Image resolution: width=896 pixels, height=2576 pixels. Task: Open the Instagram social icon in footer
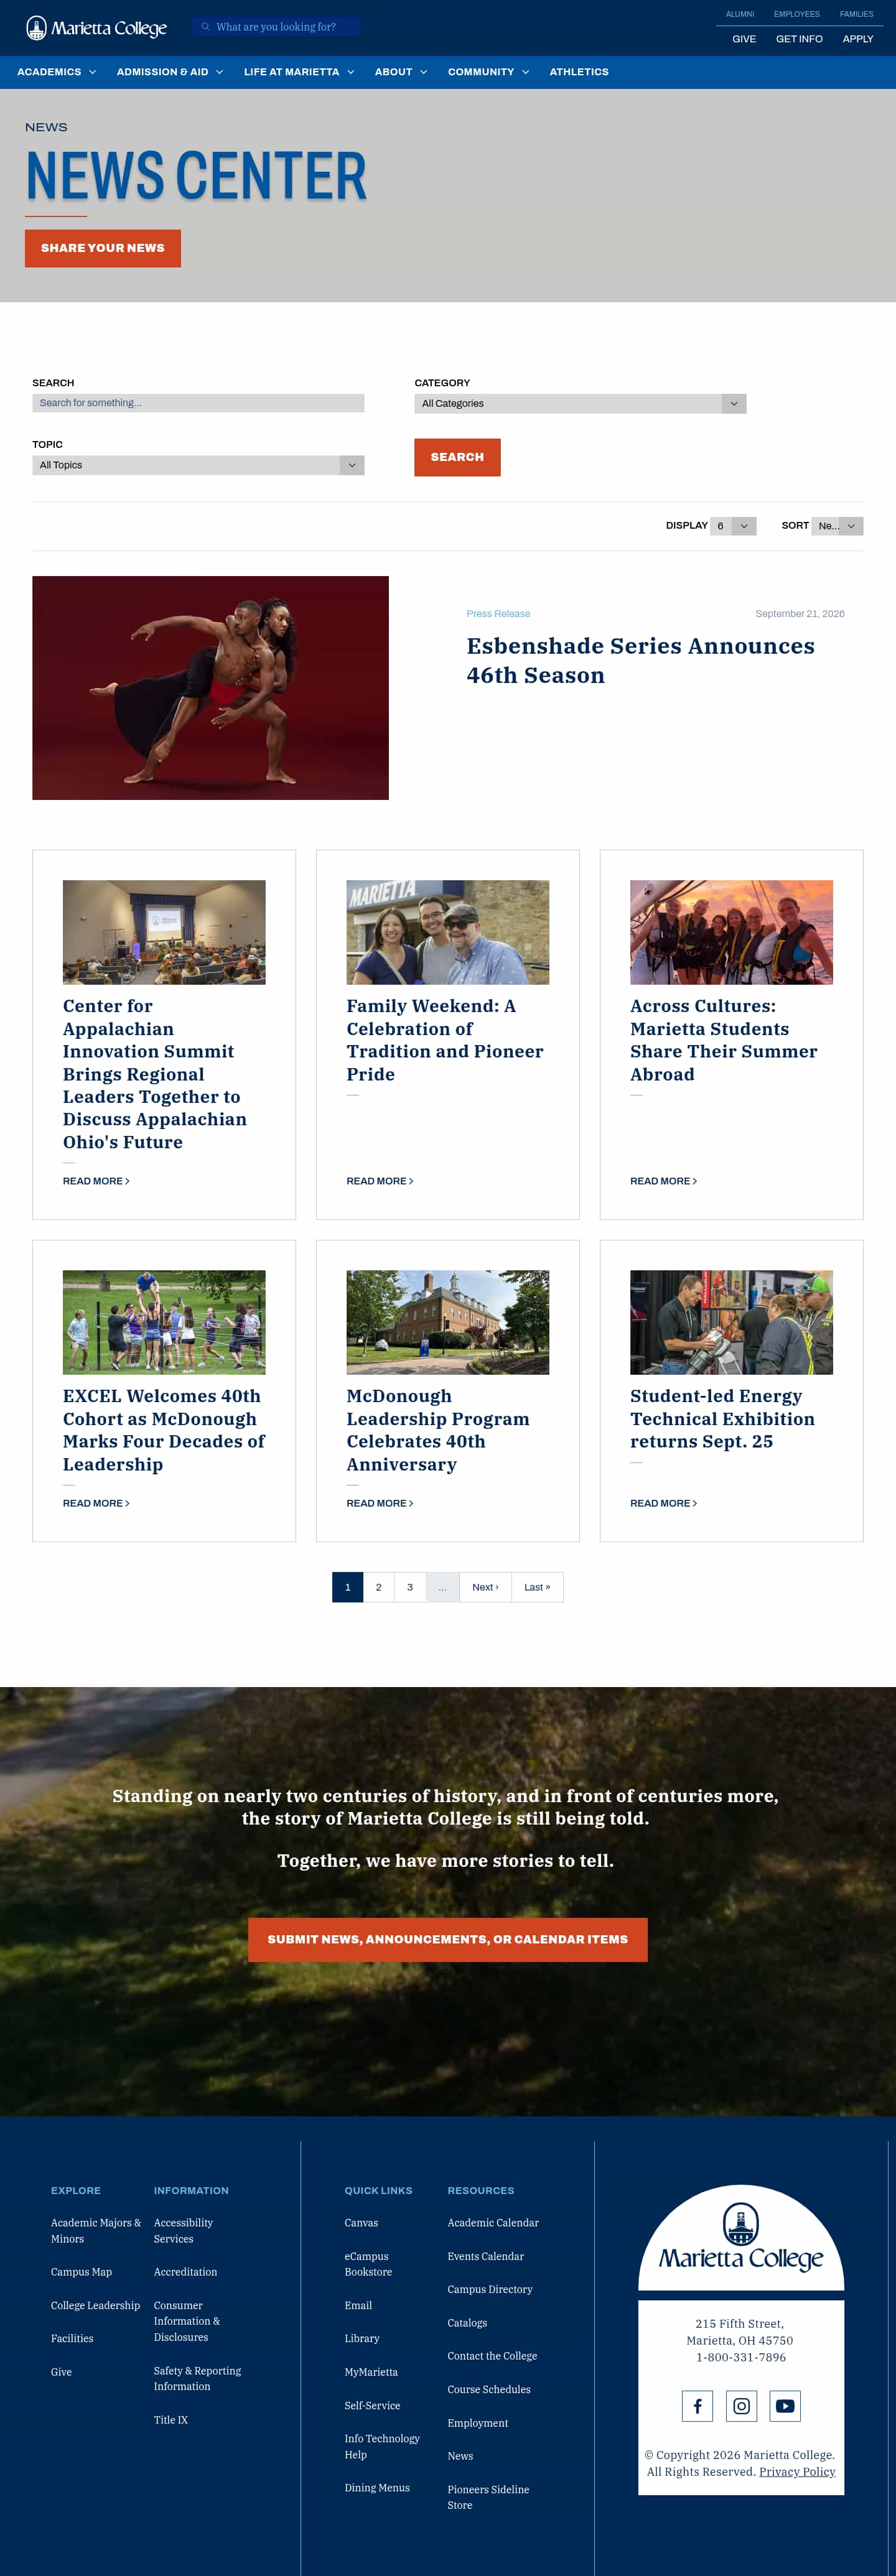point(741,2406)
